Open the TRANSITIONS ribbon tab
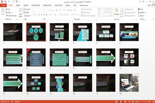 tap(36, 5)
